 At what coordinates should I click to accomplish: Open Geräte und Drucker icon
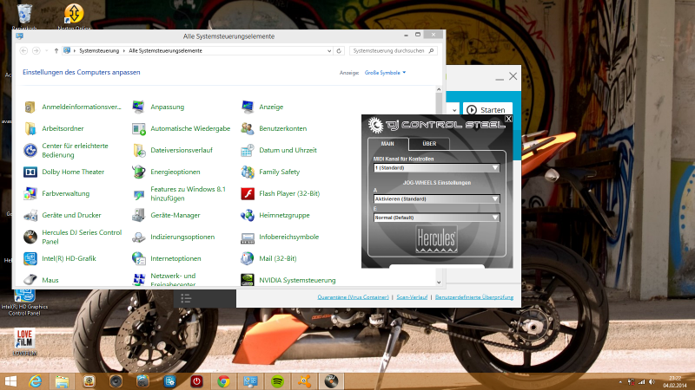[30, 215]
